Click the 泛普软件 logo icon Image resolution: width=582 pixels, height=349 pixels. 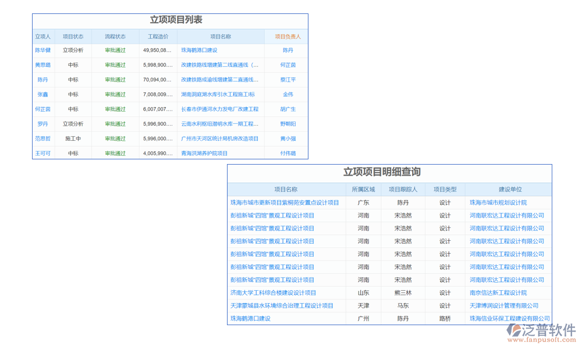[x=514, y=330]
